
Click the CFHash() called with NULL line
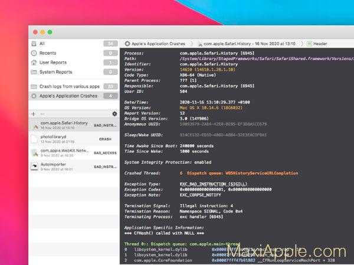[x=164, y=233]
